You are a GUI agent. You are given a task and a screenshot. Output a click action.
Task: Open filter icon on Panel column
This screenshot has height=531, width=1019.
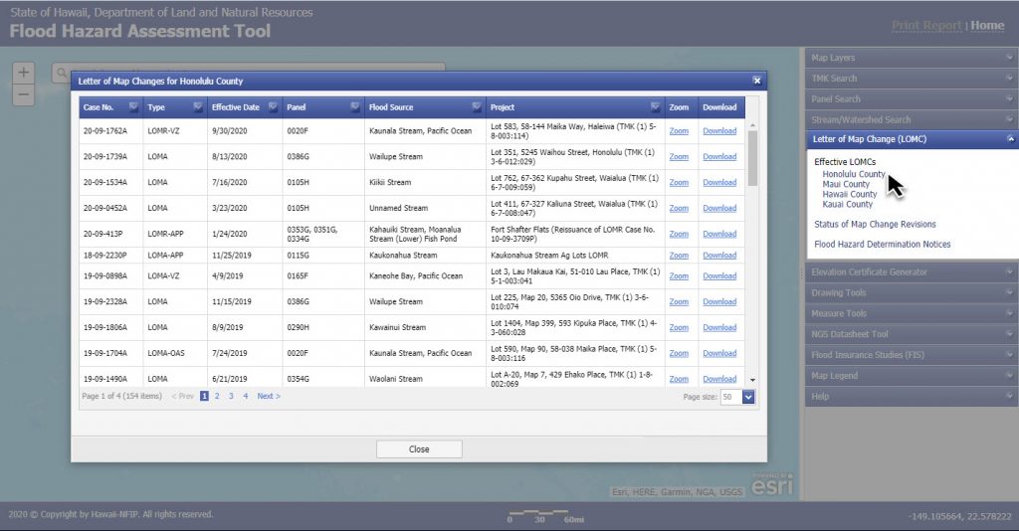[x=355, y=107]
